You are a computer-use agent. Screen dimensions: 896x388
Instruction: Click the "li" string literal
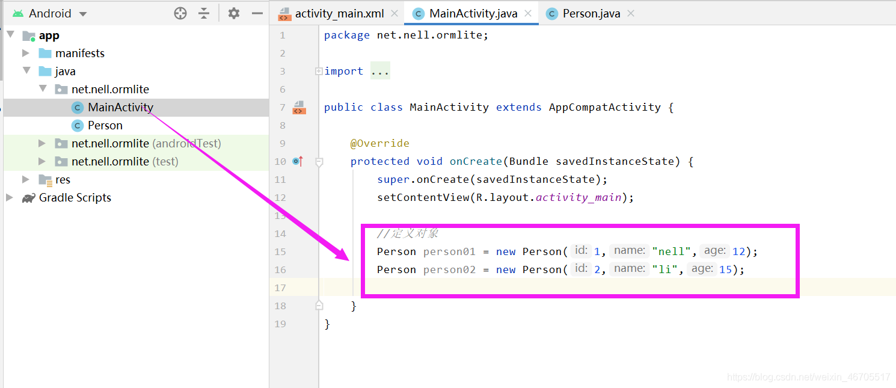pos(665,269)
